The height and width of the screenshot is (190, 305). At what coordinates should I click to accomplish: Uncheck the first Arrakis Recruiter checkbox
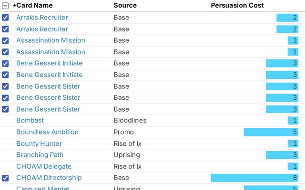pos(5,18)
